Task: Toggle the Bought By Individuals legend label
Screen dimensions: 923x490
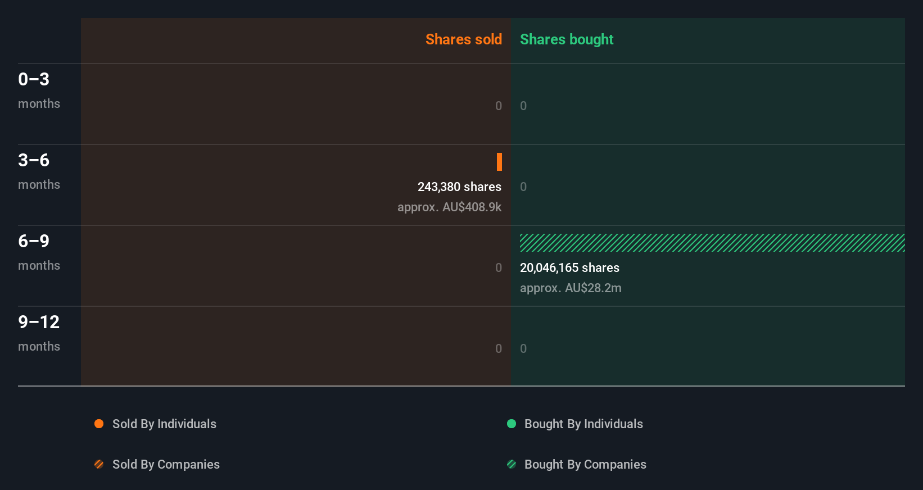Action: (583, 424)
